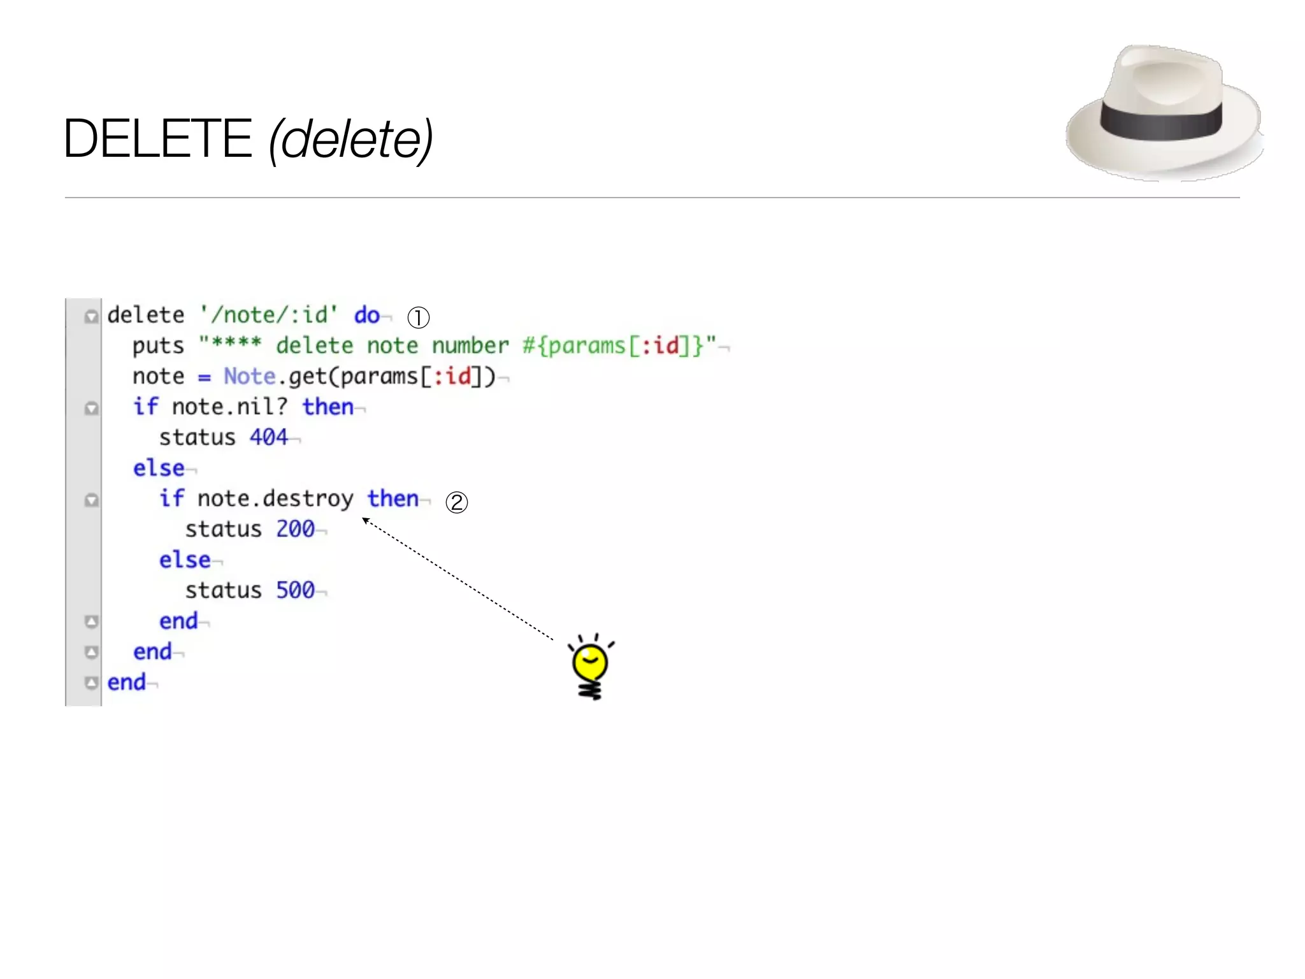Click the nested else before status 500
Image resolution: width=1305 pixels, height=979 pixels.
[x=185, y=560]
